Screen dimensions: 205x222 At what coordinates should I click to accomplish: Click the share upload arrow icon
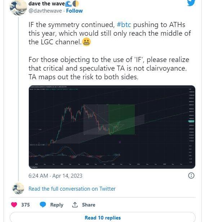(75, 205)
